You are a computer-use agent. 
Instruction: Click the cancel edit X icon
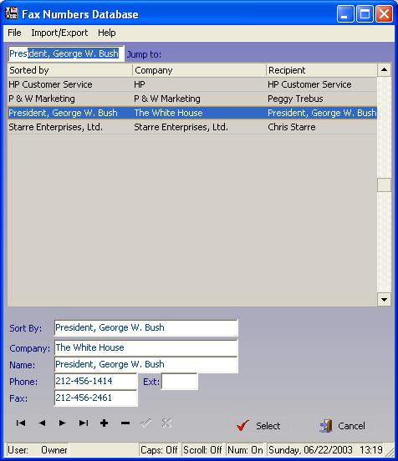(x=166, y=423)
